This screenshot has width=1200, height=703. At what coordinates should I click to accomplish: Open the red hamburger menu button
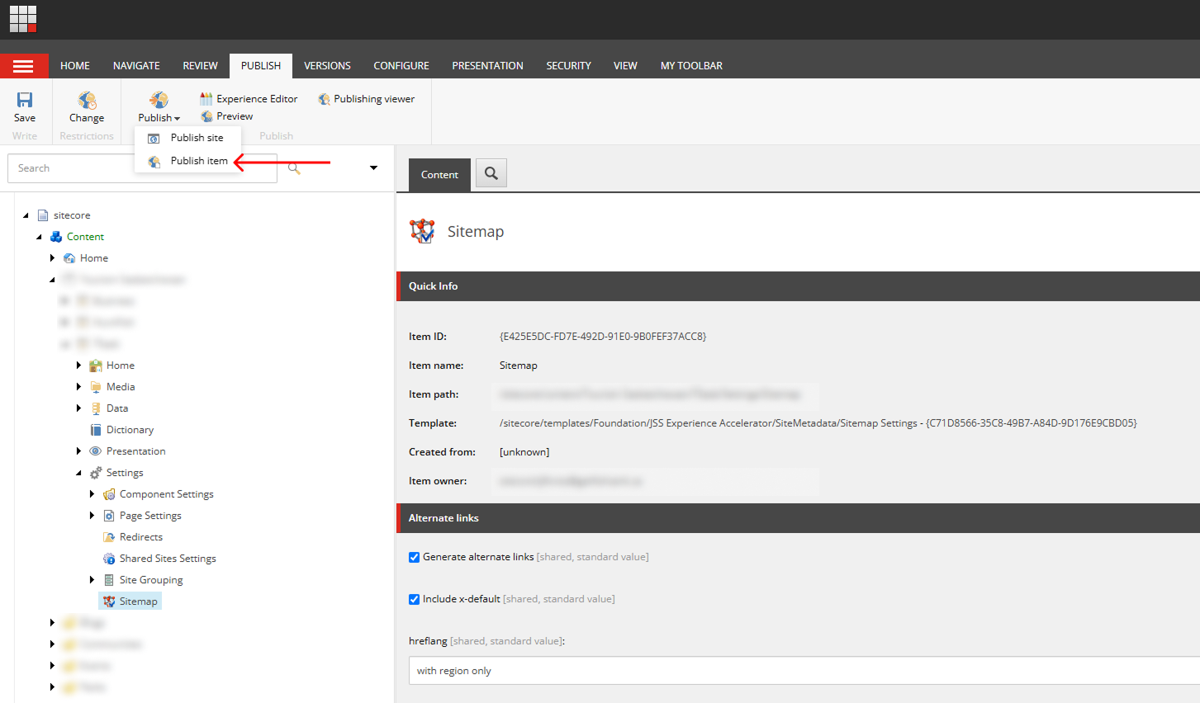(x=24, y=66)
